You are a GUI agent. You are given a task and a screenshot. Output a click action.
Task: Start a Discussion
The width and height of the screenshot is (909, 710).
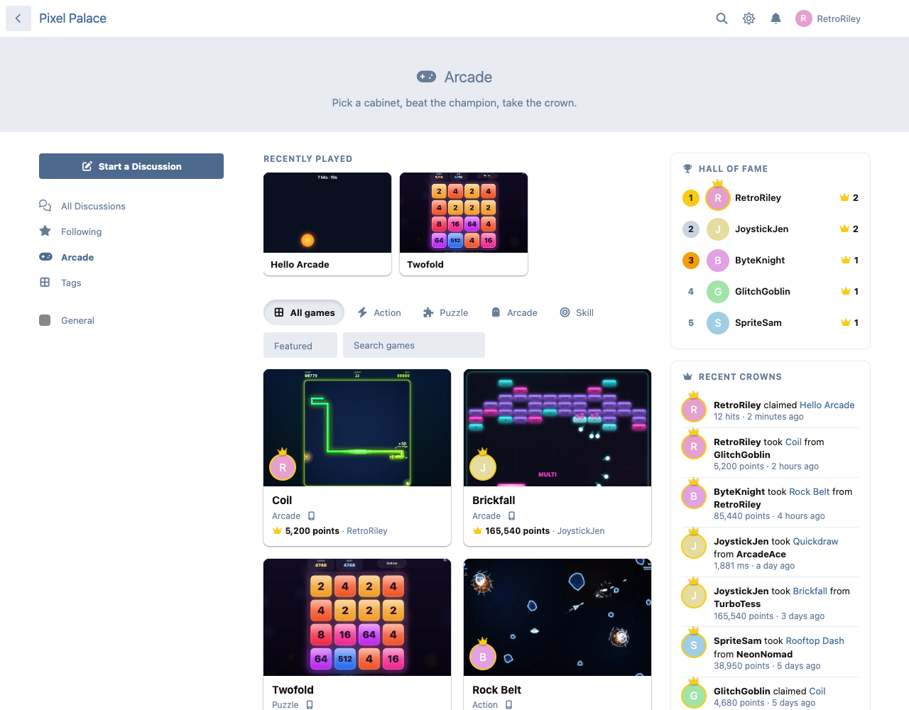point(131,166)
